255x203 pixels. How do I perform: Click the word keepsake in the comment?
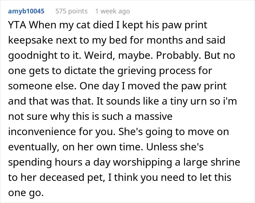tap(31, 40)
